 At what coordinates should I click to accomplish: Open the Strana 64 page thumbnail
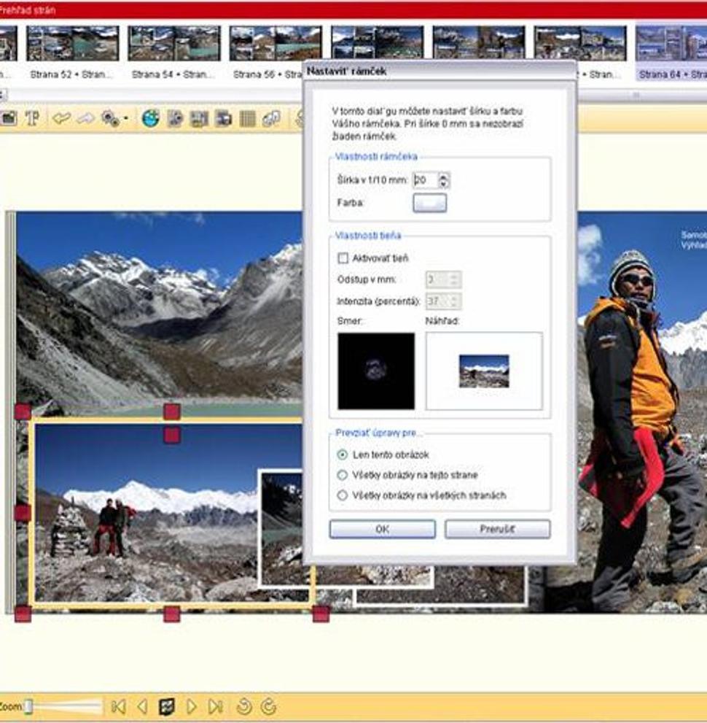point(671,43)
